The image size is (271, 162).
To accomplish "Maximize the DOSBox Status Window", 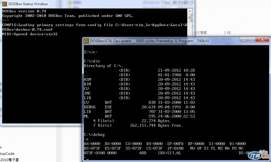I will (x=175, y=2).
